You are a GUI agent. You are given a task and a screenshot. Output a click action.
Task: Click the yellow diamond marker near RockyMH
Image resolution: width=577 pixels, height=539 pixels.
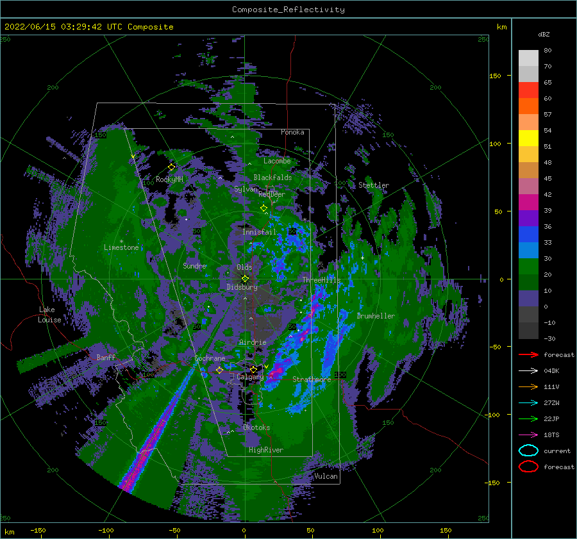[171, 167]
